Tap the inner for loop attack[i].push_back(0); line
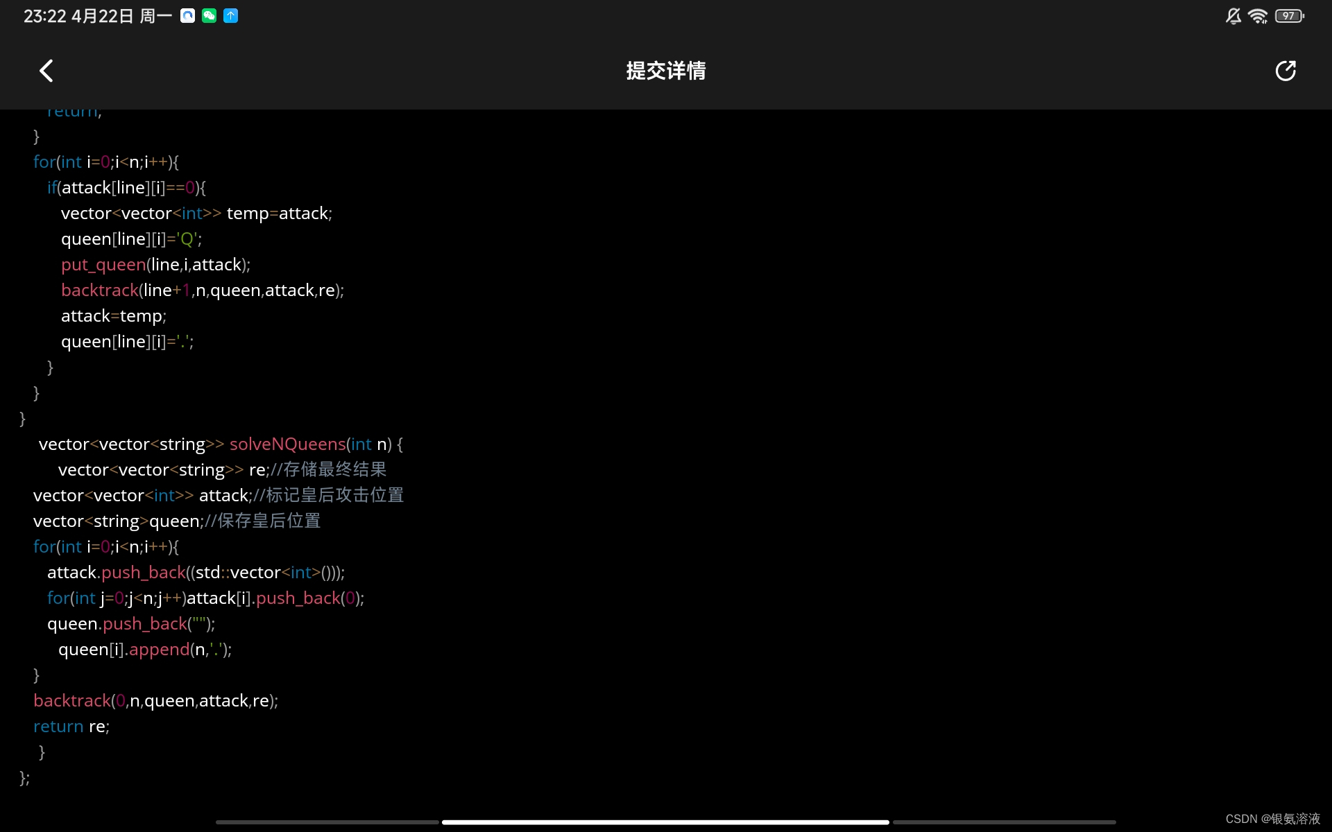 [x=205, y=598]
